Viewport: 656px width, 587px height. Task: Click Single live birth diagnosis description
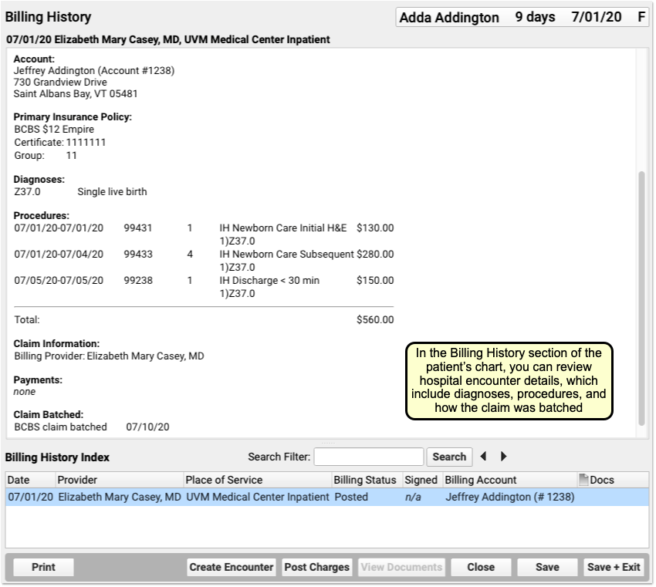tap(112, 191)
